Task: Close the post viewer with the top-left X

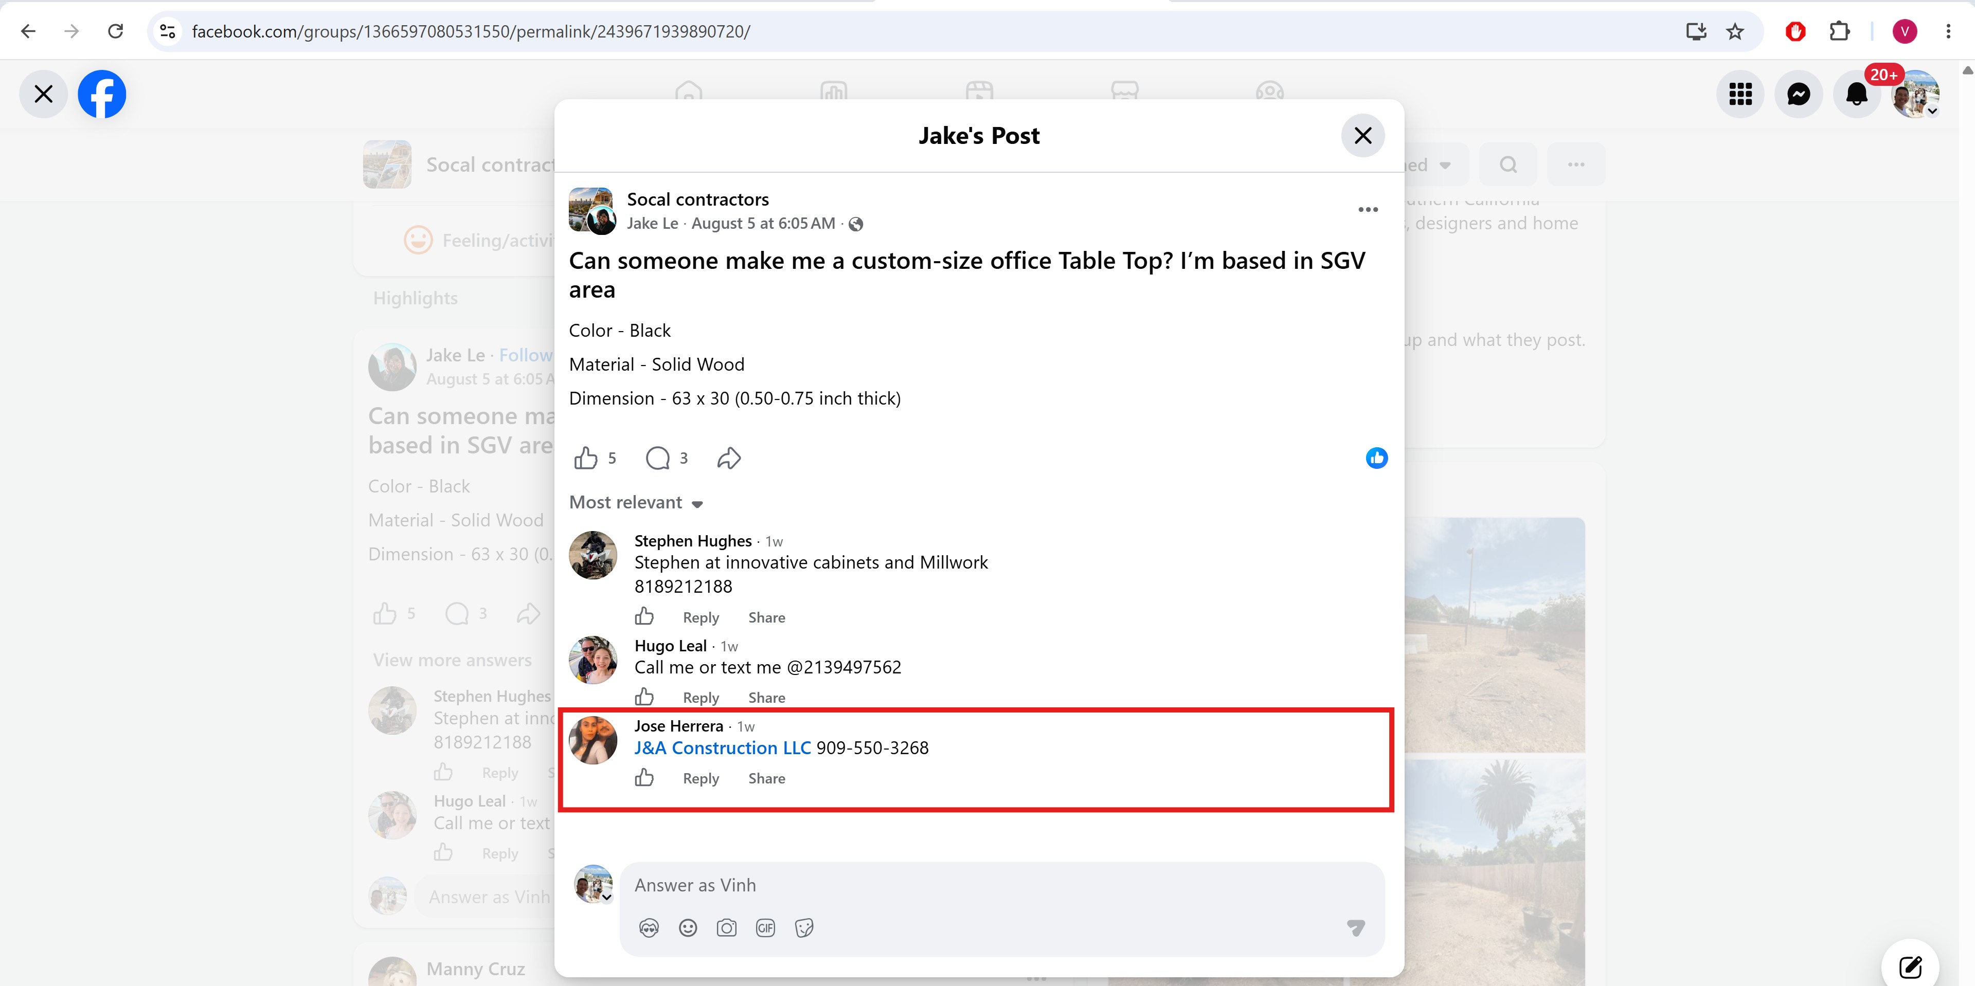Action: 44,94
